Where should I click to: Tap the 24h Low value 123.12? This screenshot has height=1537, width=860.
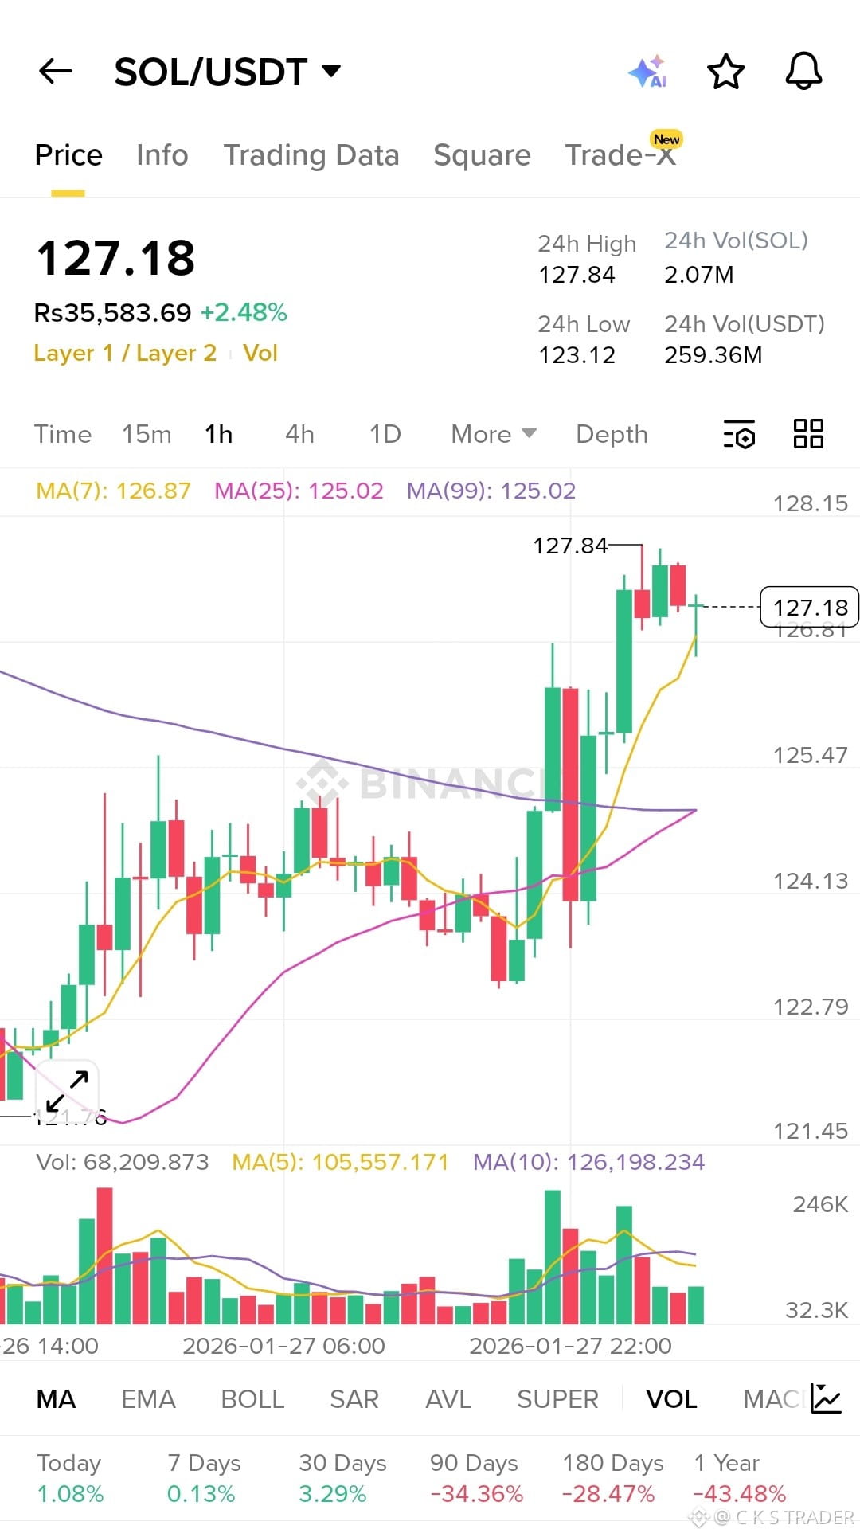tap(577, 355)
